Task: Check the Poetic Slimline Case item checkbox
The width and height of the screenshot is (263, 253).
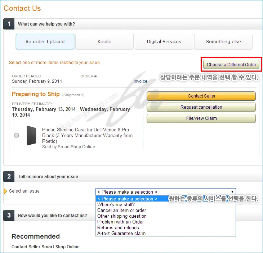Action: point(17,135)
